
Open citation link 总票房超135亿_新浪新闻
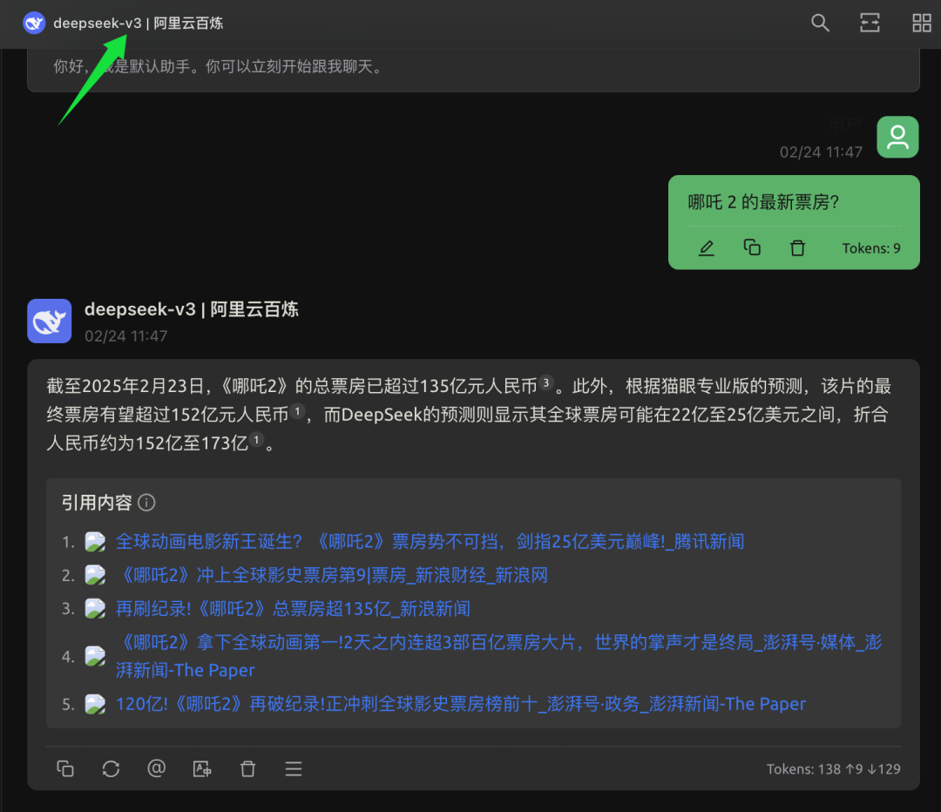293,609
